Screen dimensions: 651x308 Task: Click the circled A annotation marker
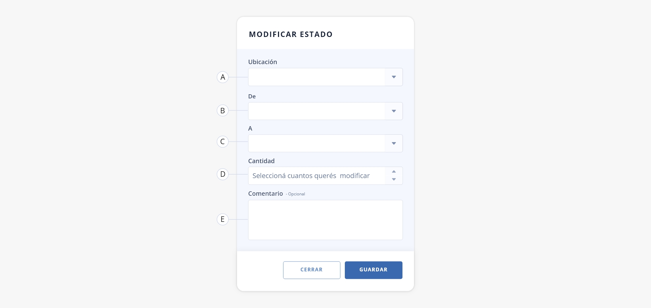(x=223, y=77)
